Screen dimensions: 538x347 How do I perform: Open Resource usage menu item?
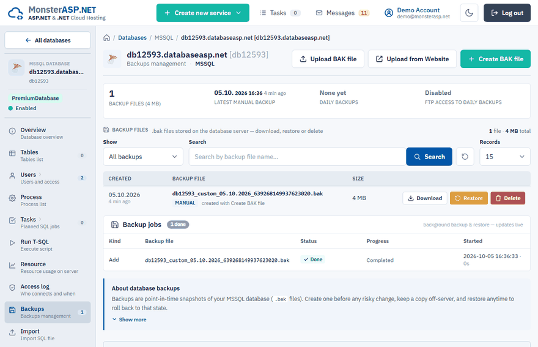point(48,267)
